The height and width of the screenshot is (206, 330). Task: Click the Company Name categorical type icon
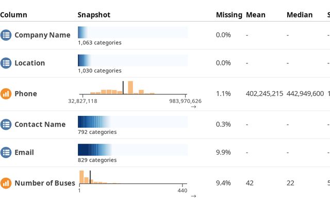pos(6,35)
